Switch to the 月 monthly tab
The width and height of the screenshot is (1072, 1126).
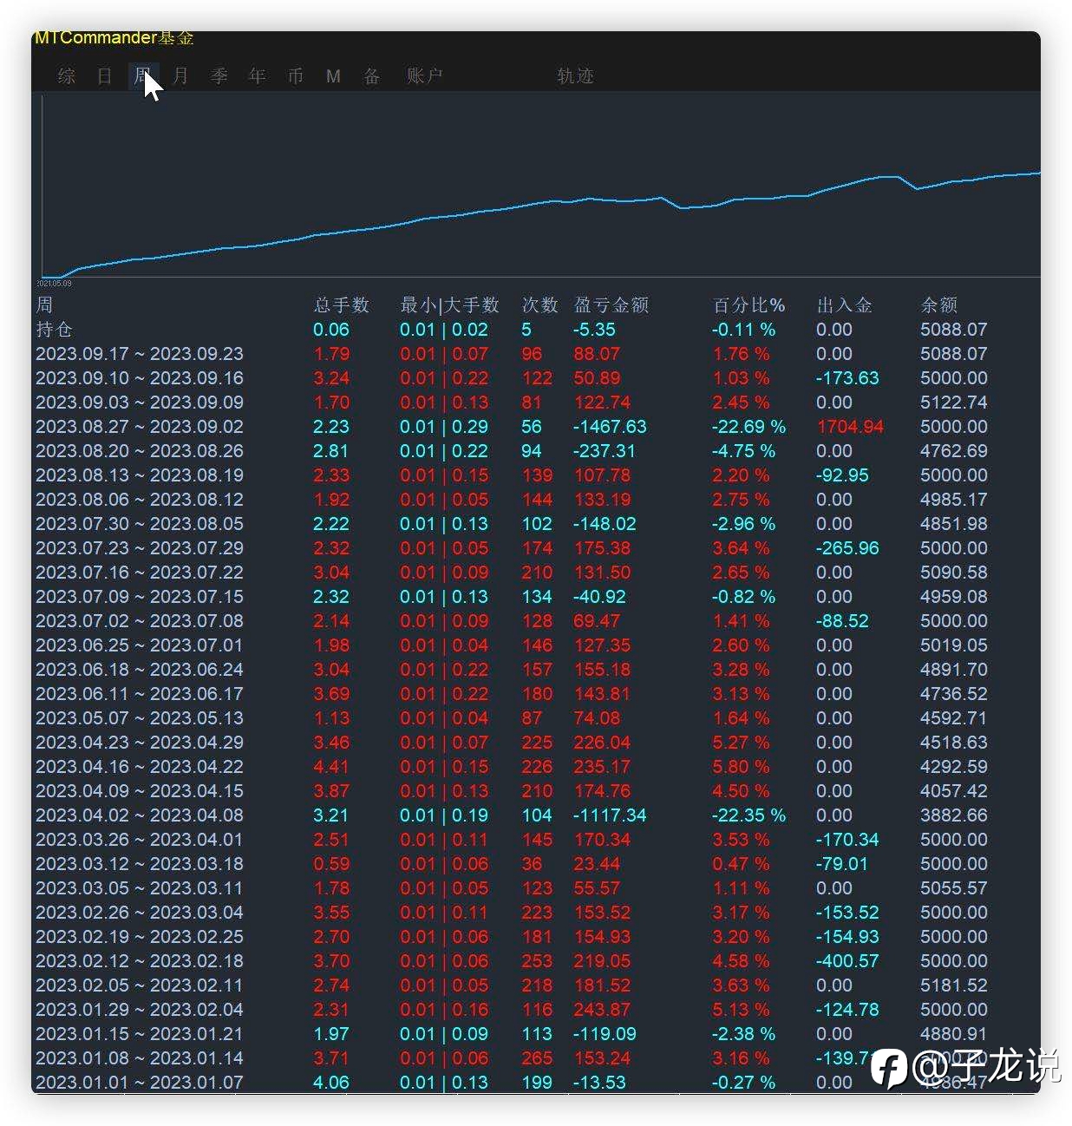180,76
